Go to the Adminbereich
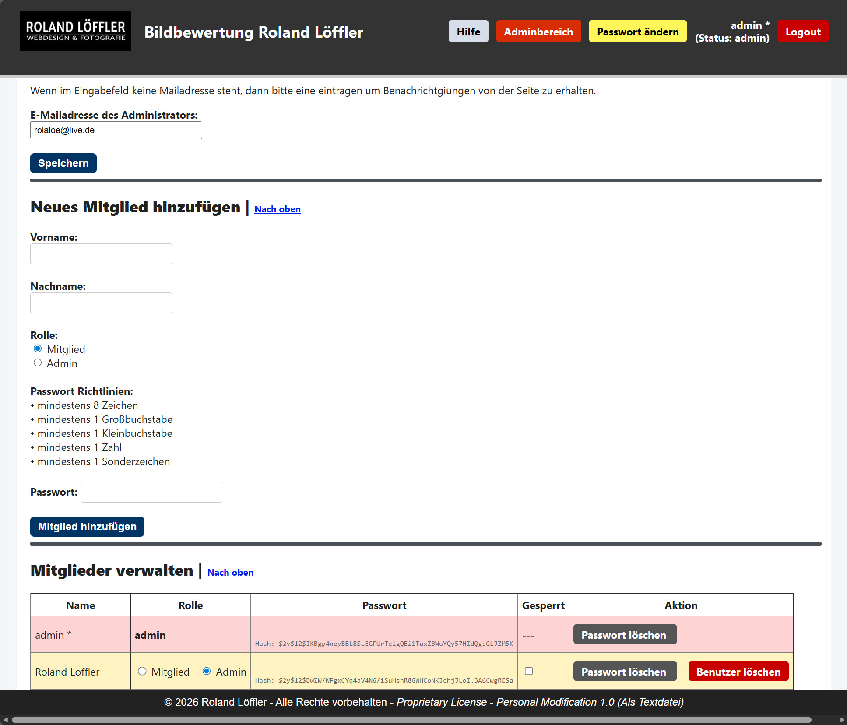 538,32
